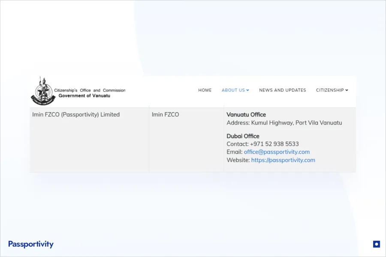Open the HOME menu item

click(x=205, y=90)
